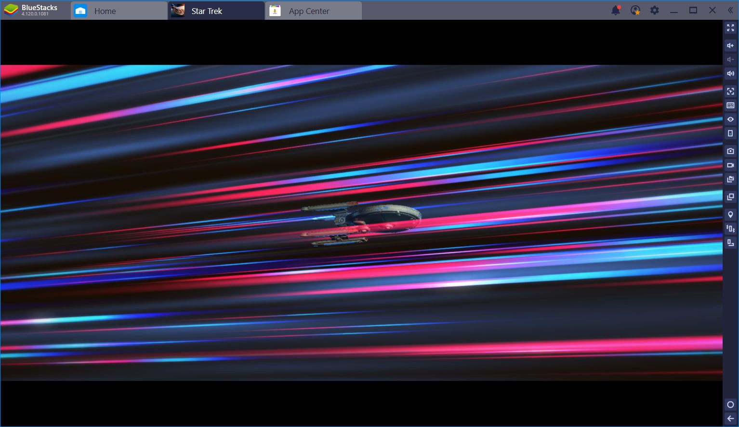Rotate the screen using the phone icon
This screenshot has width=739, height=427.
pyautogui.click(x=730, y=133)
